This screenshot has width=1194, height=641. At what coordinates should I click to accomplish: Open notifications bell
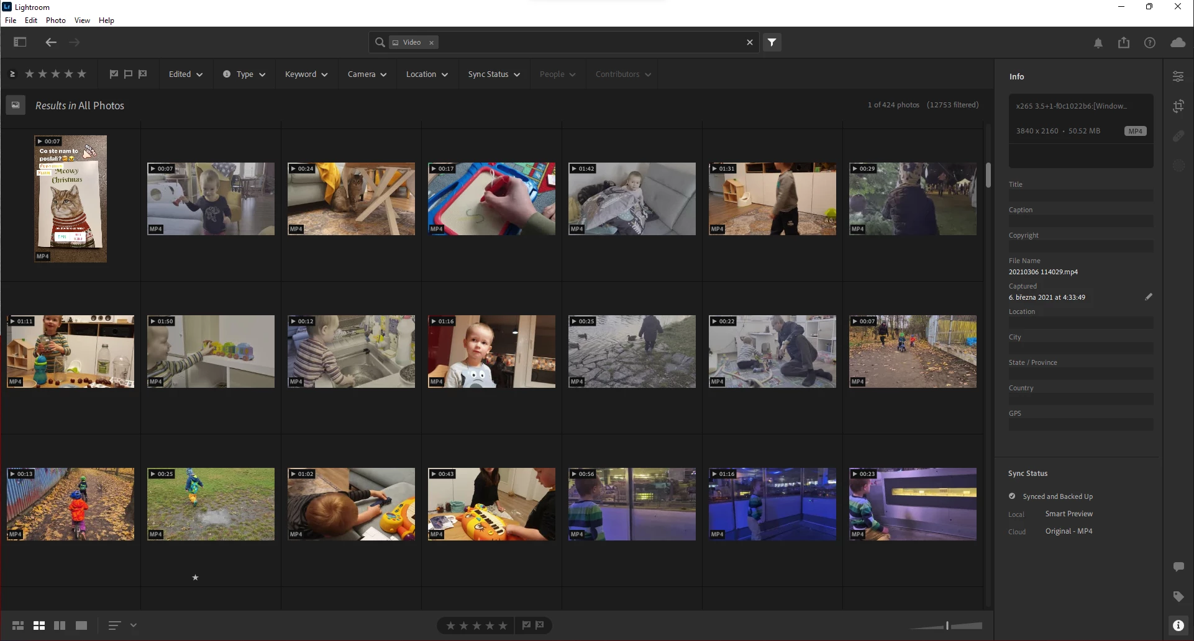(x=1098, y=43)
